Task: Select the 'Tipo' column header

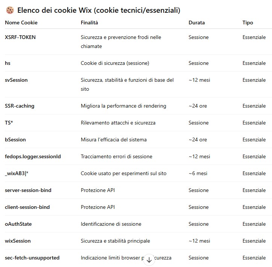Action: tap(248, 22)
